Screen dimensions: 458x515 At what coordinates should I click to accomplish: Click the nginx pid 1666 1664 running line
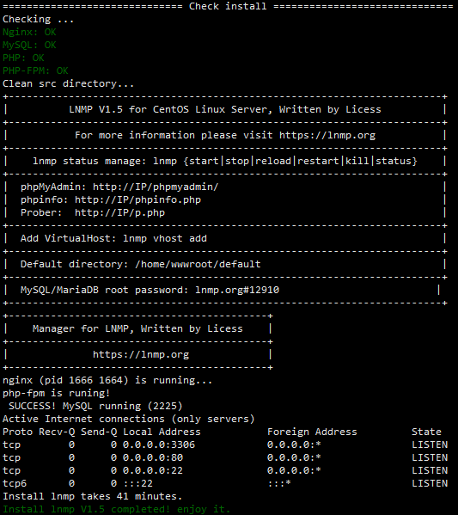click(x=107, y=380)
